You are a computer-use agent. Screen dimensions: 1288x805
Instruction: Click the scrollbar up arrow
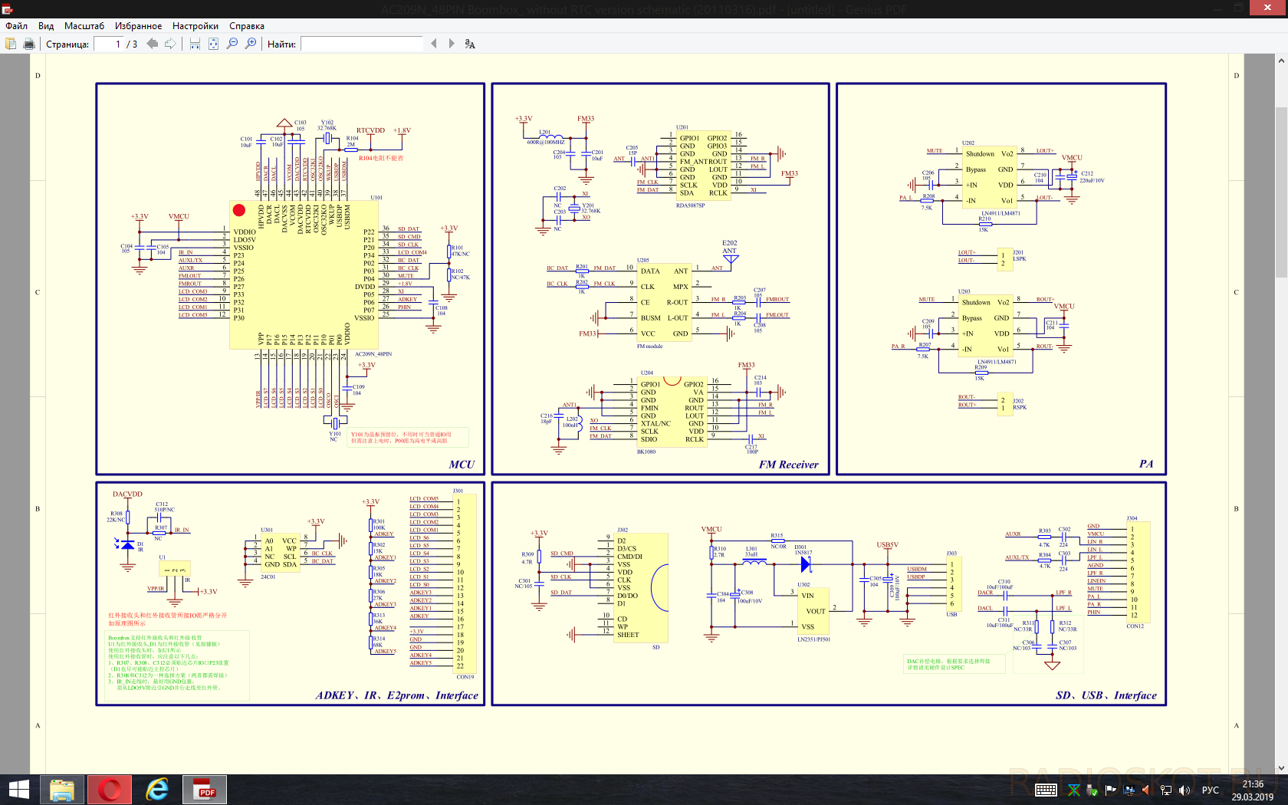1281,61
